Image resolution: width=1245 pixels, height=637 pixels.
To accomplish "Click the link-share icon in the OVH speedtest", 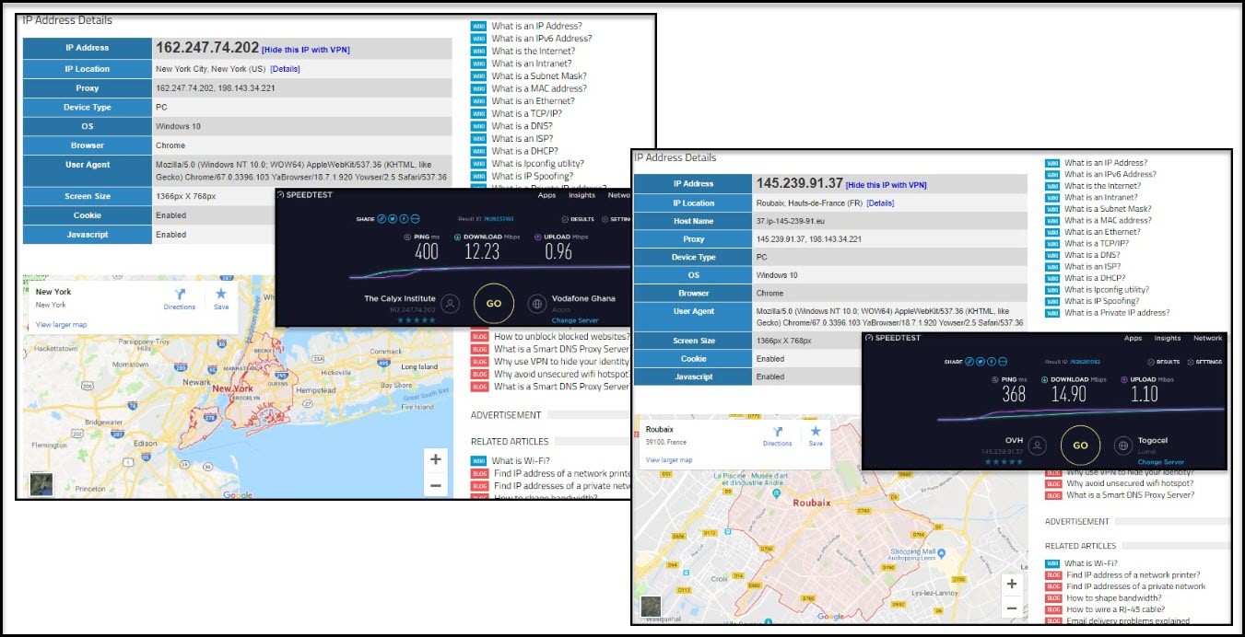I will (x=969, y=362).
